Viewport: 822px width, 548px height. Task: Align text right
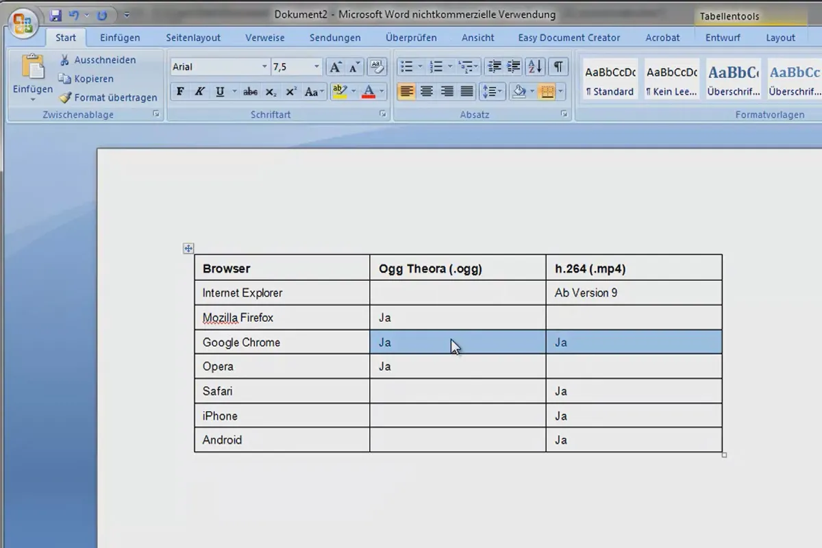[x=447, y=91]
